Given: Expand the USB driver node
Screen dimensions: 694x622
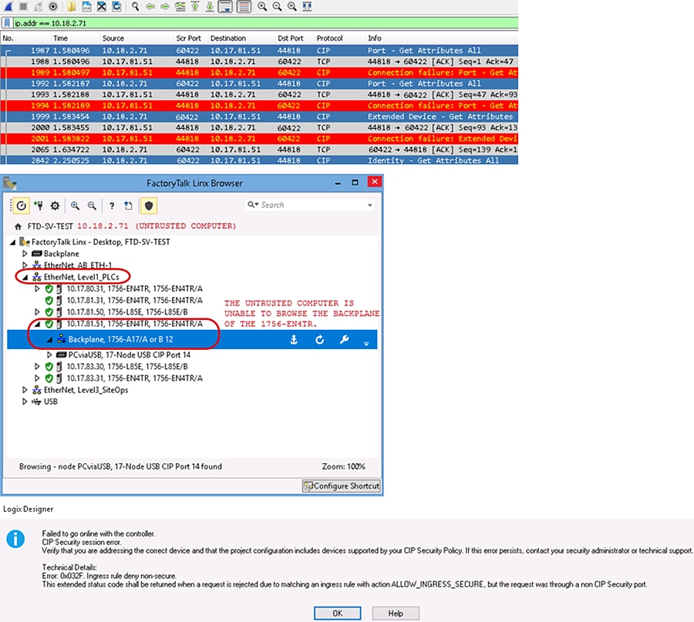Looking at the screenshot, I should tap(25, 402).
